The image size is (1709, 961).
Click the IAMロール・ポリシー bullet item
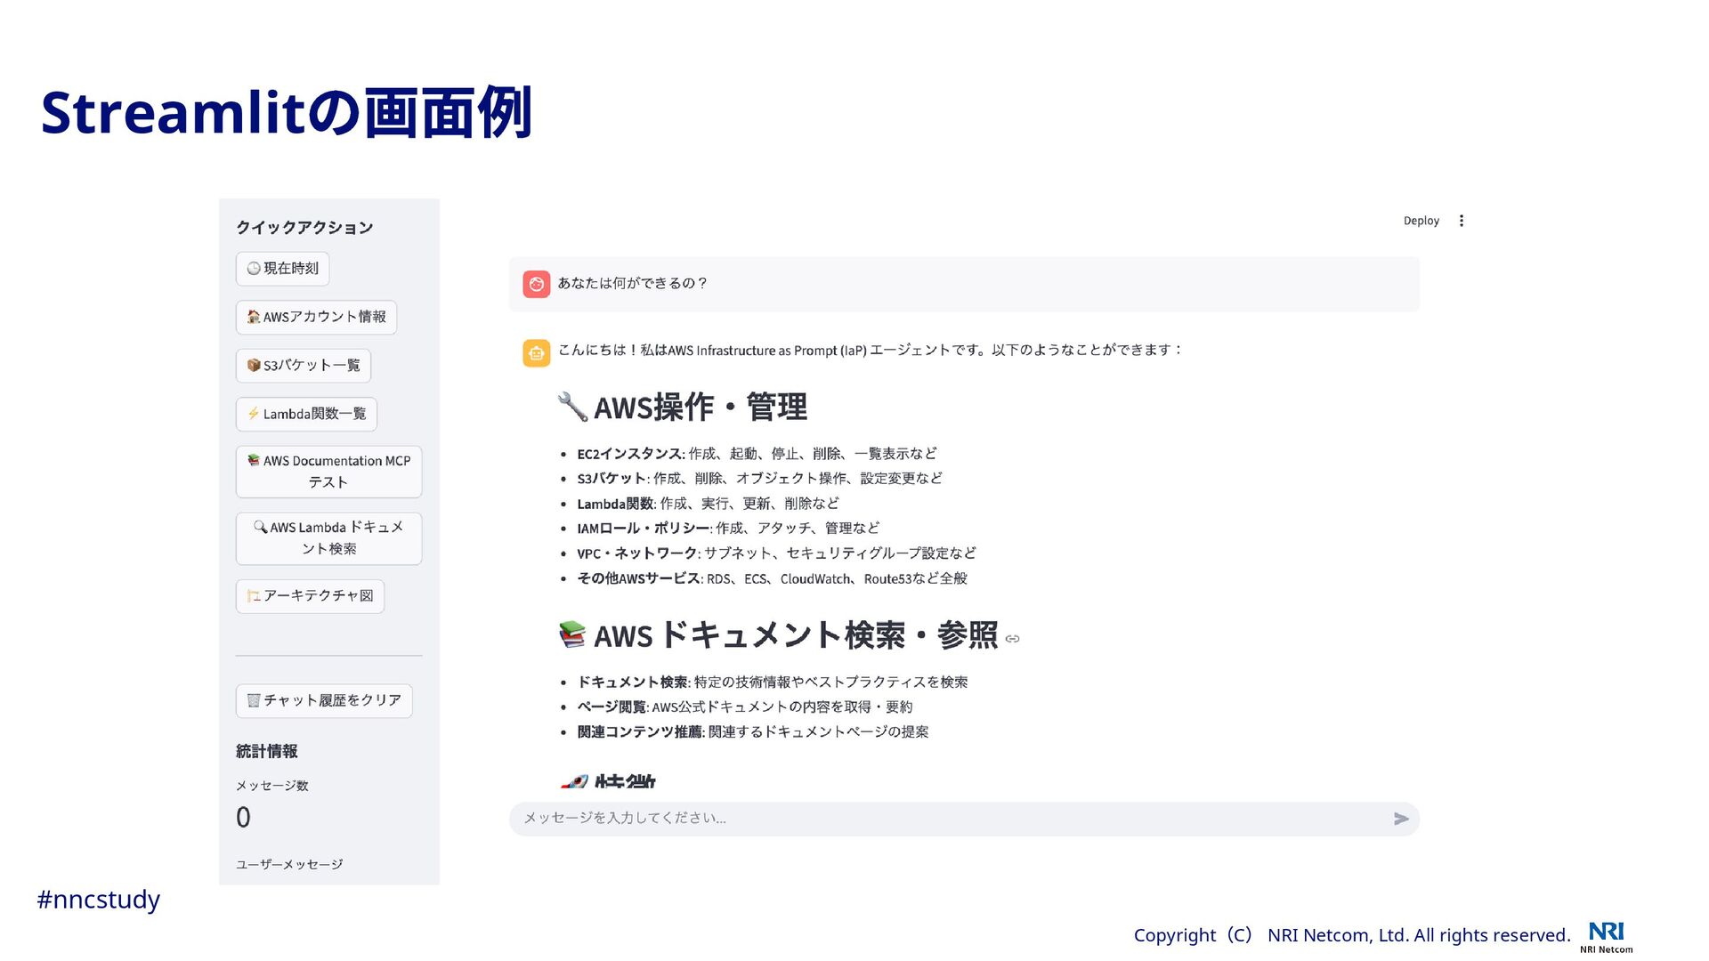(x=728, y=529)
